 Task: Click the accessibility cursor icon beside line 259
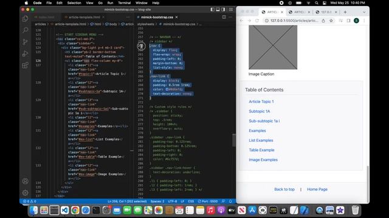[x=142, y=46]
